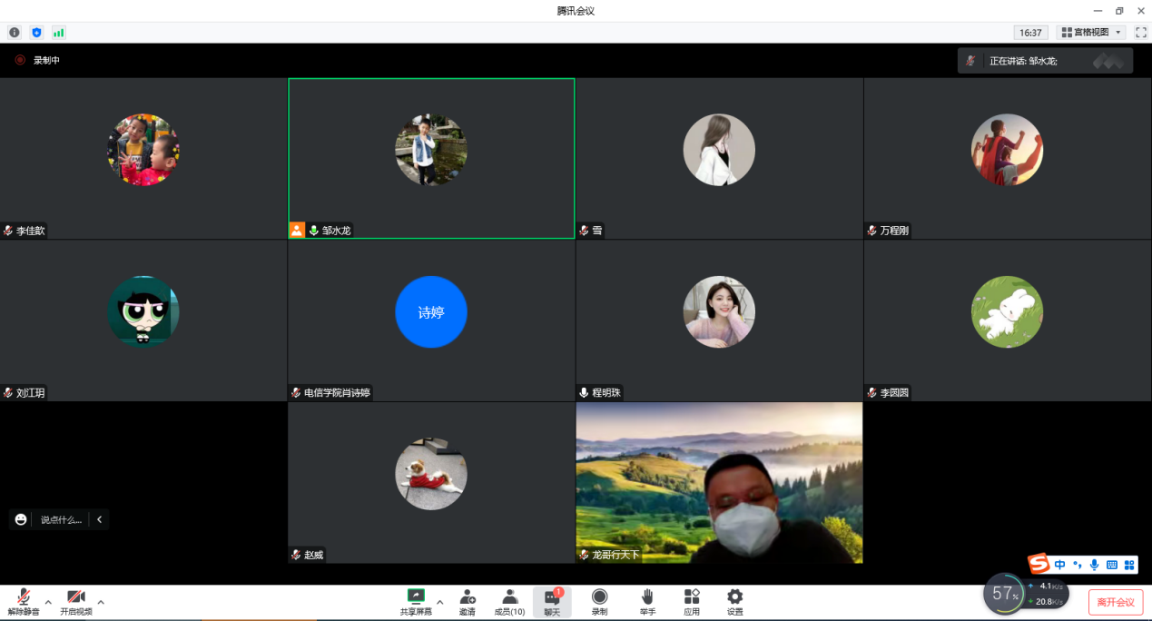Select 龙哥行天下 video tile
This screenshot has width=1152, height=621.
(x=719, y=482)
